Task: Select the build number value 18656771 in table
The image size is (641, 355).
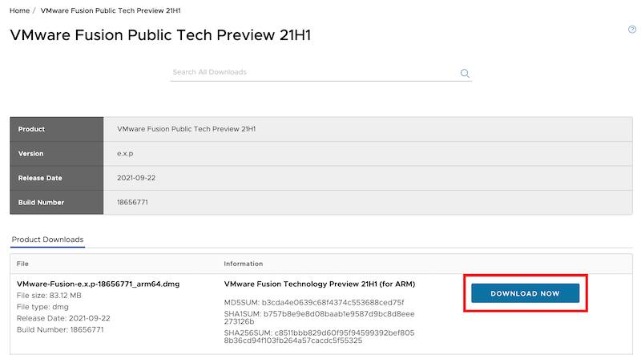Action: click(x=132, y=203)
